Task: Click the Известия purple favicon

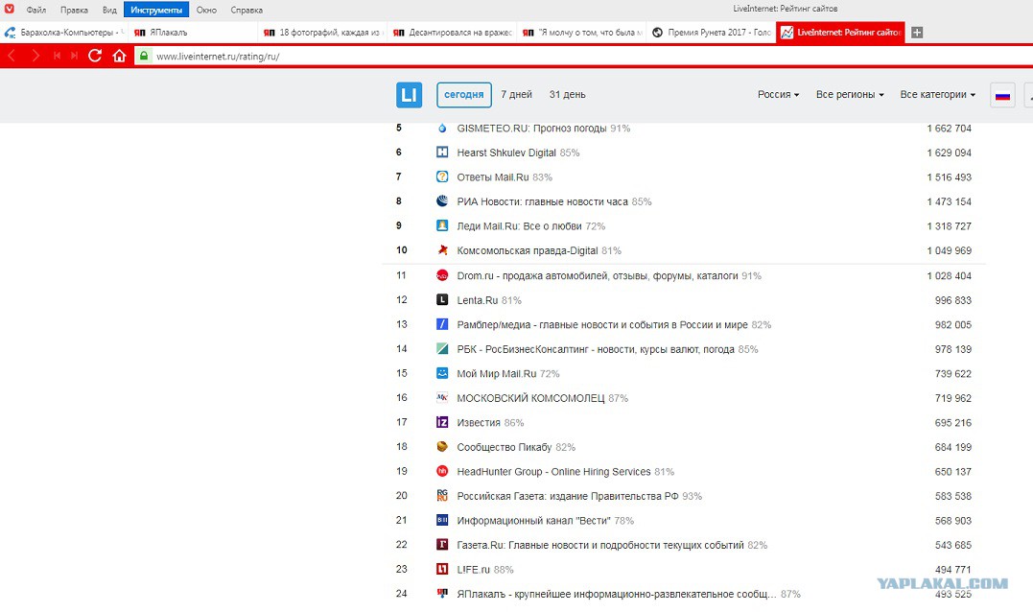Action: click(442, 422)
